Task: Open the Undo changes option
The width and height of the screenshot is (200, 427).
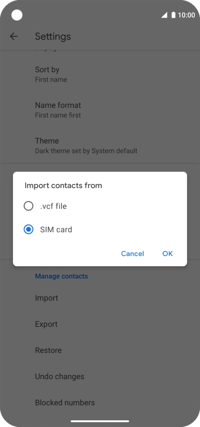Action: pos(100,376)
